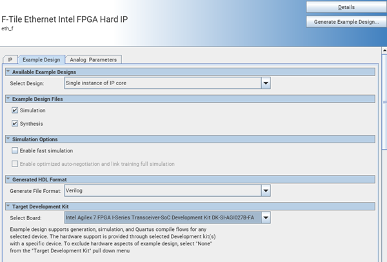Screen dimensions: 387x262
Task: Click the Select Board label
Action: 26,218
